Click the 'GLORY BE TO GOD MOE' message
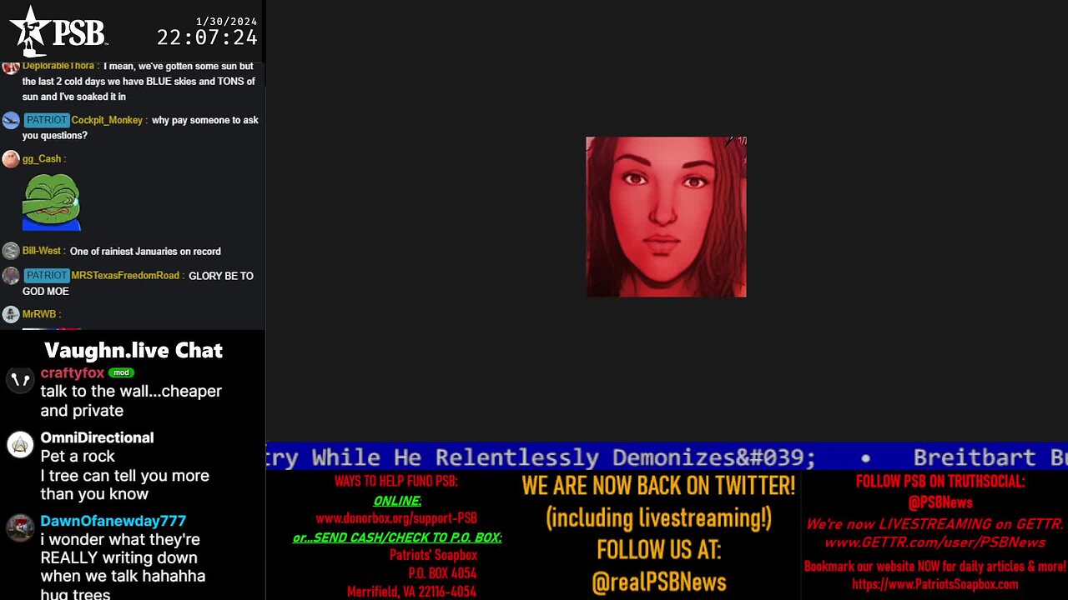This screenshot has width=1068, height=600. (138, 283)
